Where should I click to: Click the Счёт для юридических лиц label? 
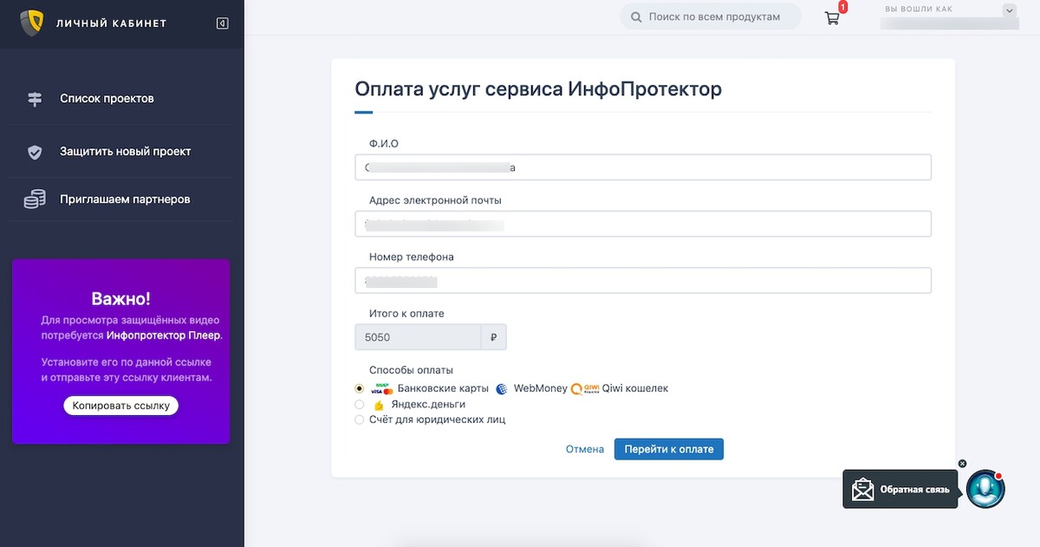(x=437, y=420)
